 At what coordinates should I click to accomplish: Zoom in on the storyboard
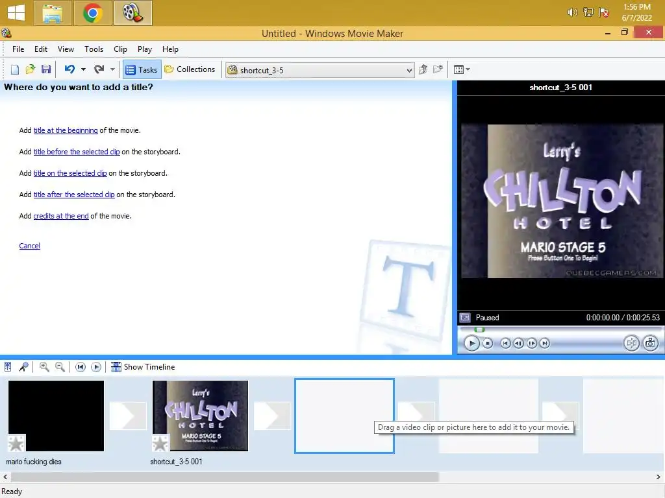(44, 367)
